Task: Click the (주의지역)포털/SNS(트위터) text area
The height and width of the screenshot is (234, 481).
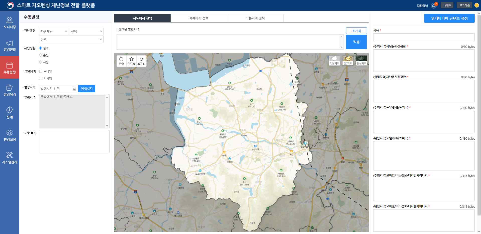Action: click(424, 122)
